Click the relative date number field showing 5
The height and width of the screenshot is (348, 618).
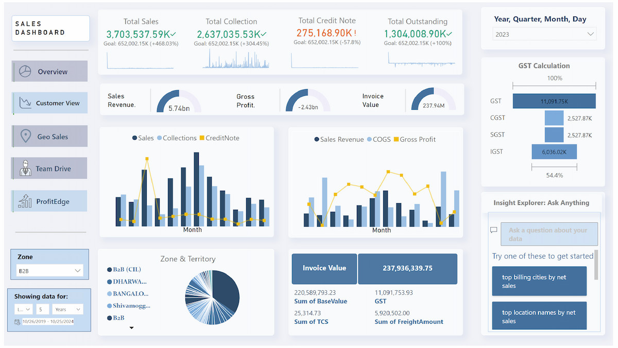43,309
